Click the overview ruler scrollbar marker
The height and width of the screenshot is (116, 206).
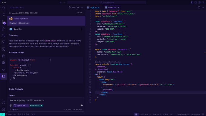pos(205,53)
